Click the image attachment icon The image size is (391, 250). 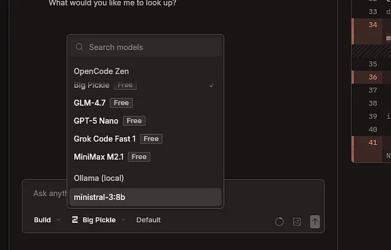click(x=297, y=222)
